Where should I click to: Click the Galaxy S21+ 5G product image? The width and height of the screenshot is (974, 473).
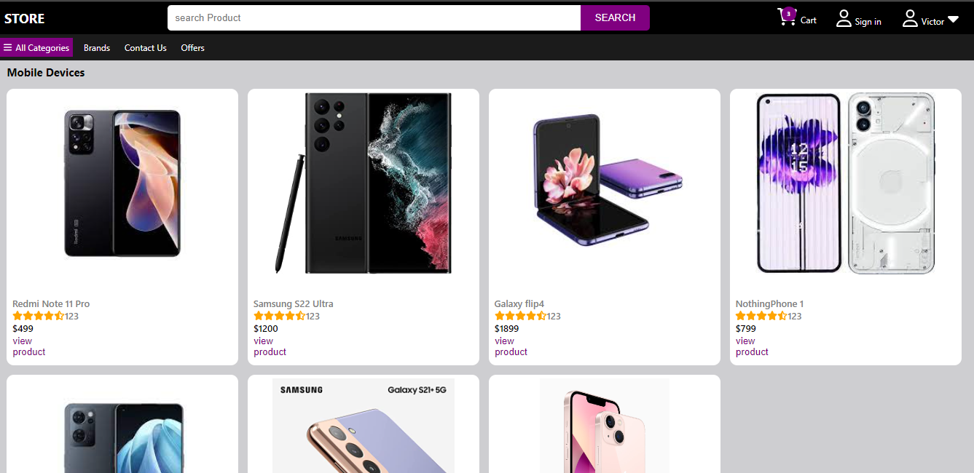click(364, 426)
